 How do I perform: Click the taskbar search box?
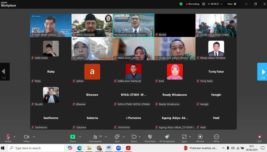pyautogui.click(x=36, y=148)
